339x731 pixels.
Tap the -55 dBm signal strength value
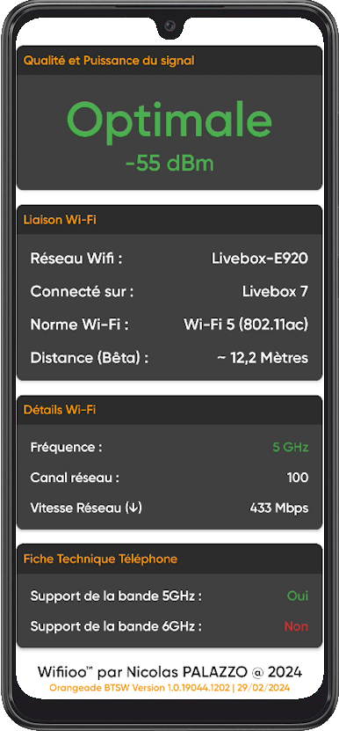pyautogui.click(x=169, y=164)
